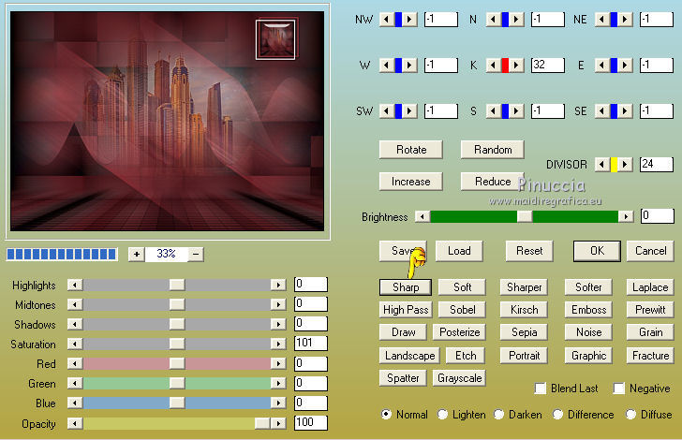Screen dimensions: 682x440
Task: Apply the Laplace preset
Action: click(x=650, y=287)
